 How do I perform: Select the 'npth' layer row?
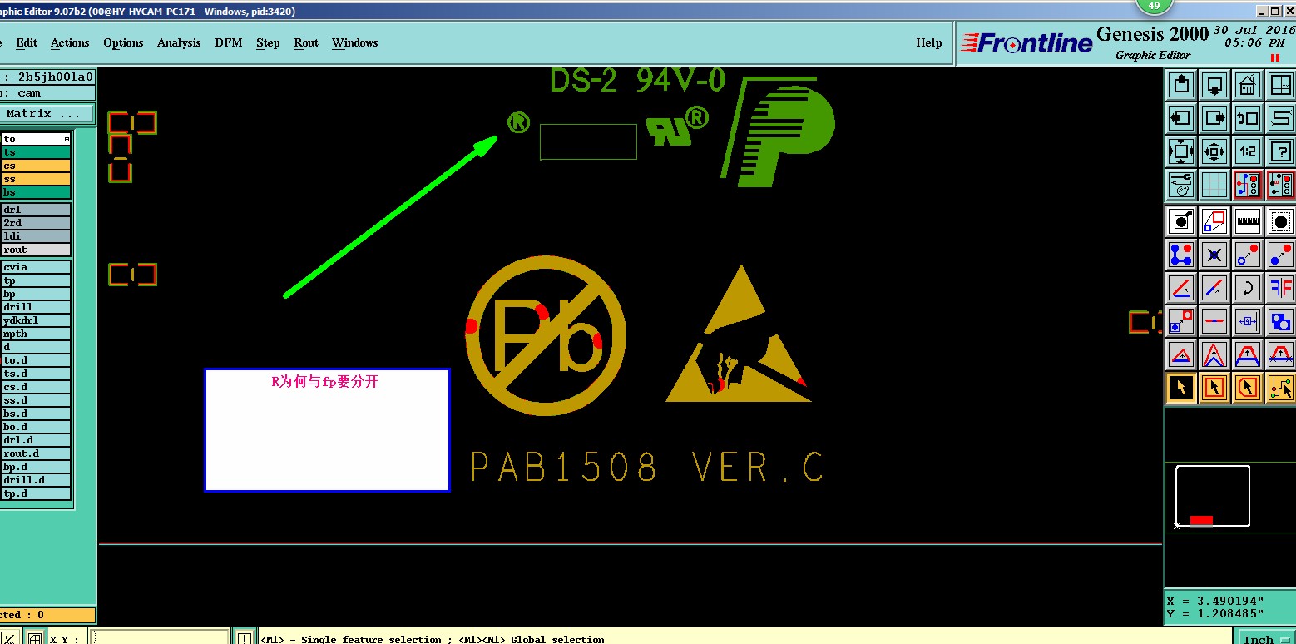(x=36, y=334)
